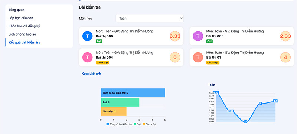297x134 pixels.
Task: Click the salmon T avatar of Bài thi 01
Action: coord(198,57)
